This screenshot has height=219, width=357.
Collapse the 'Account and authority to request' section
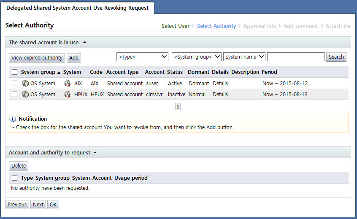pos(95,153)
